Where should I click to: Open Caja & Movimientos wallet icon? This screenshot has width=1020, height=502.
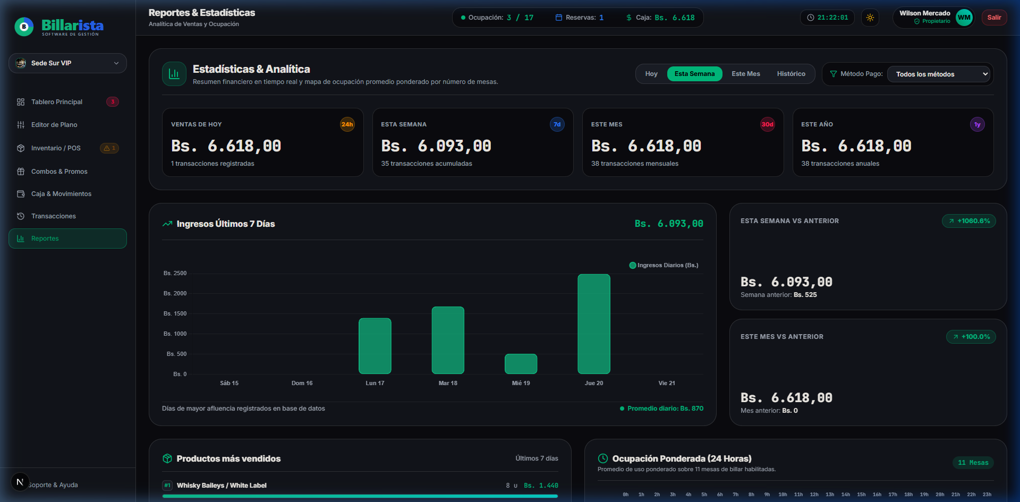tap(21, 194)
